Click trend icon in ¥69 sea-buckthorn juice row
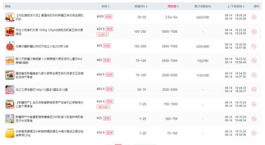 click(x=254, y=60)
